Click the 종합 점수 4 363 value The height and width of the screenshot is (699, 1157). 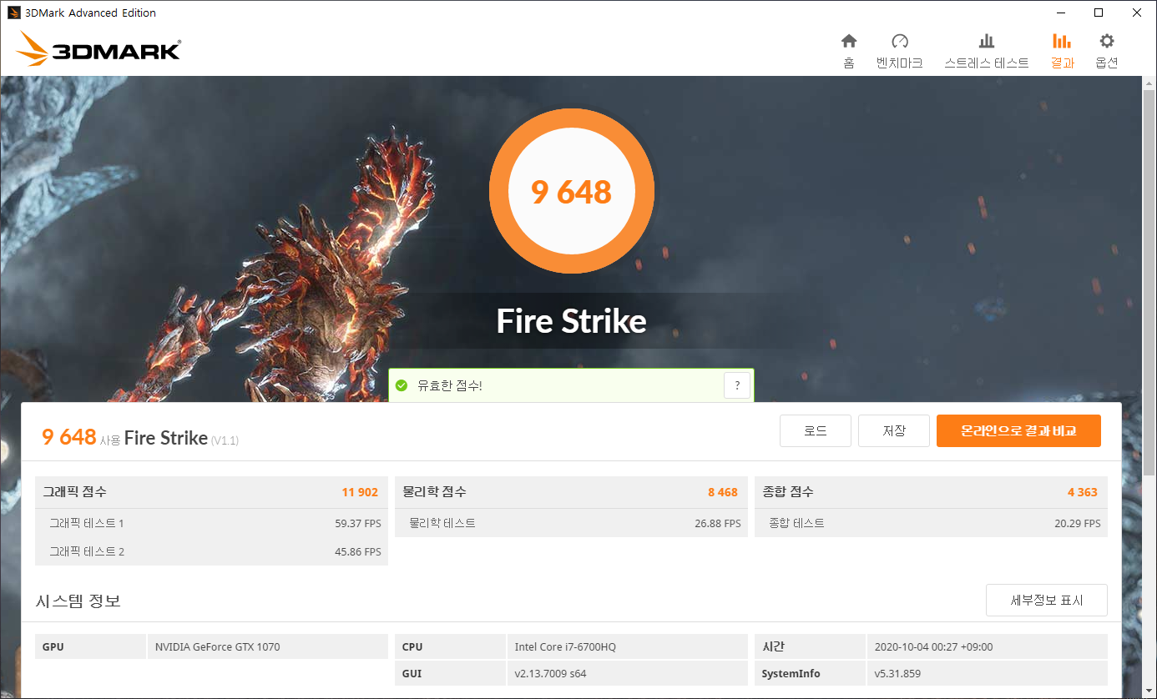click(1083, 492)
